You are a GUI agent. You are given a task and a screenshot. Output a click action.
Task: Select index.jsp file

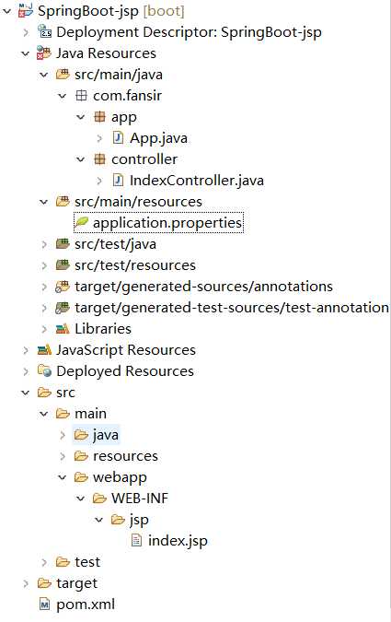pyautogui.click(x=178, y=541)
